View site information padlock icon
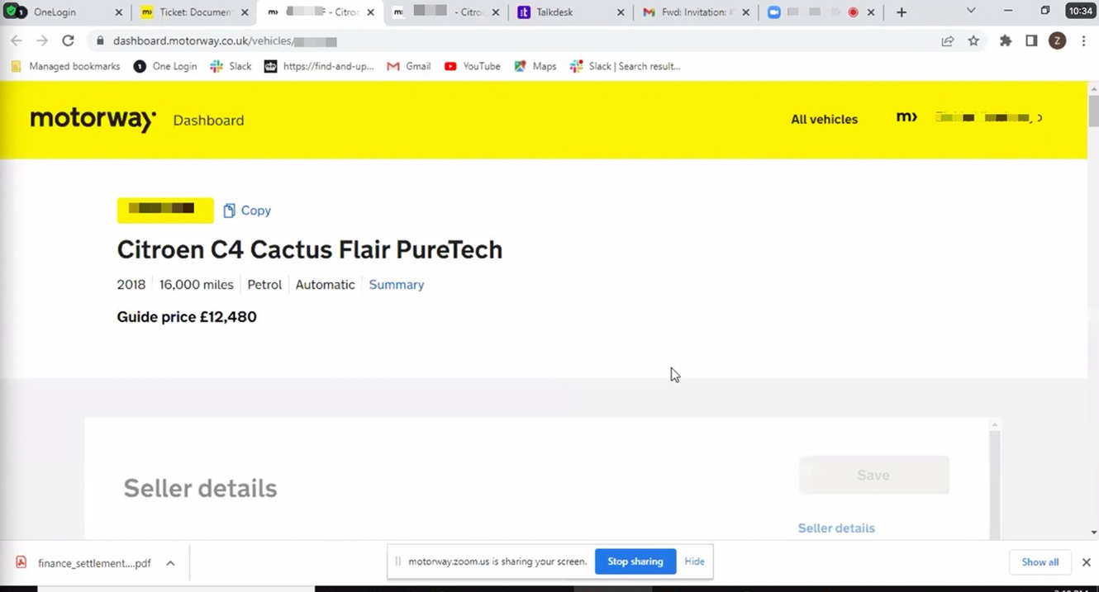Screen dimensions: 1099x592 [100, 40]
